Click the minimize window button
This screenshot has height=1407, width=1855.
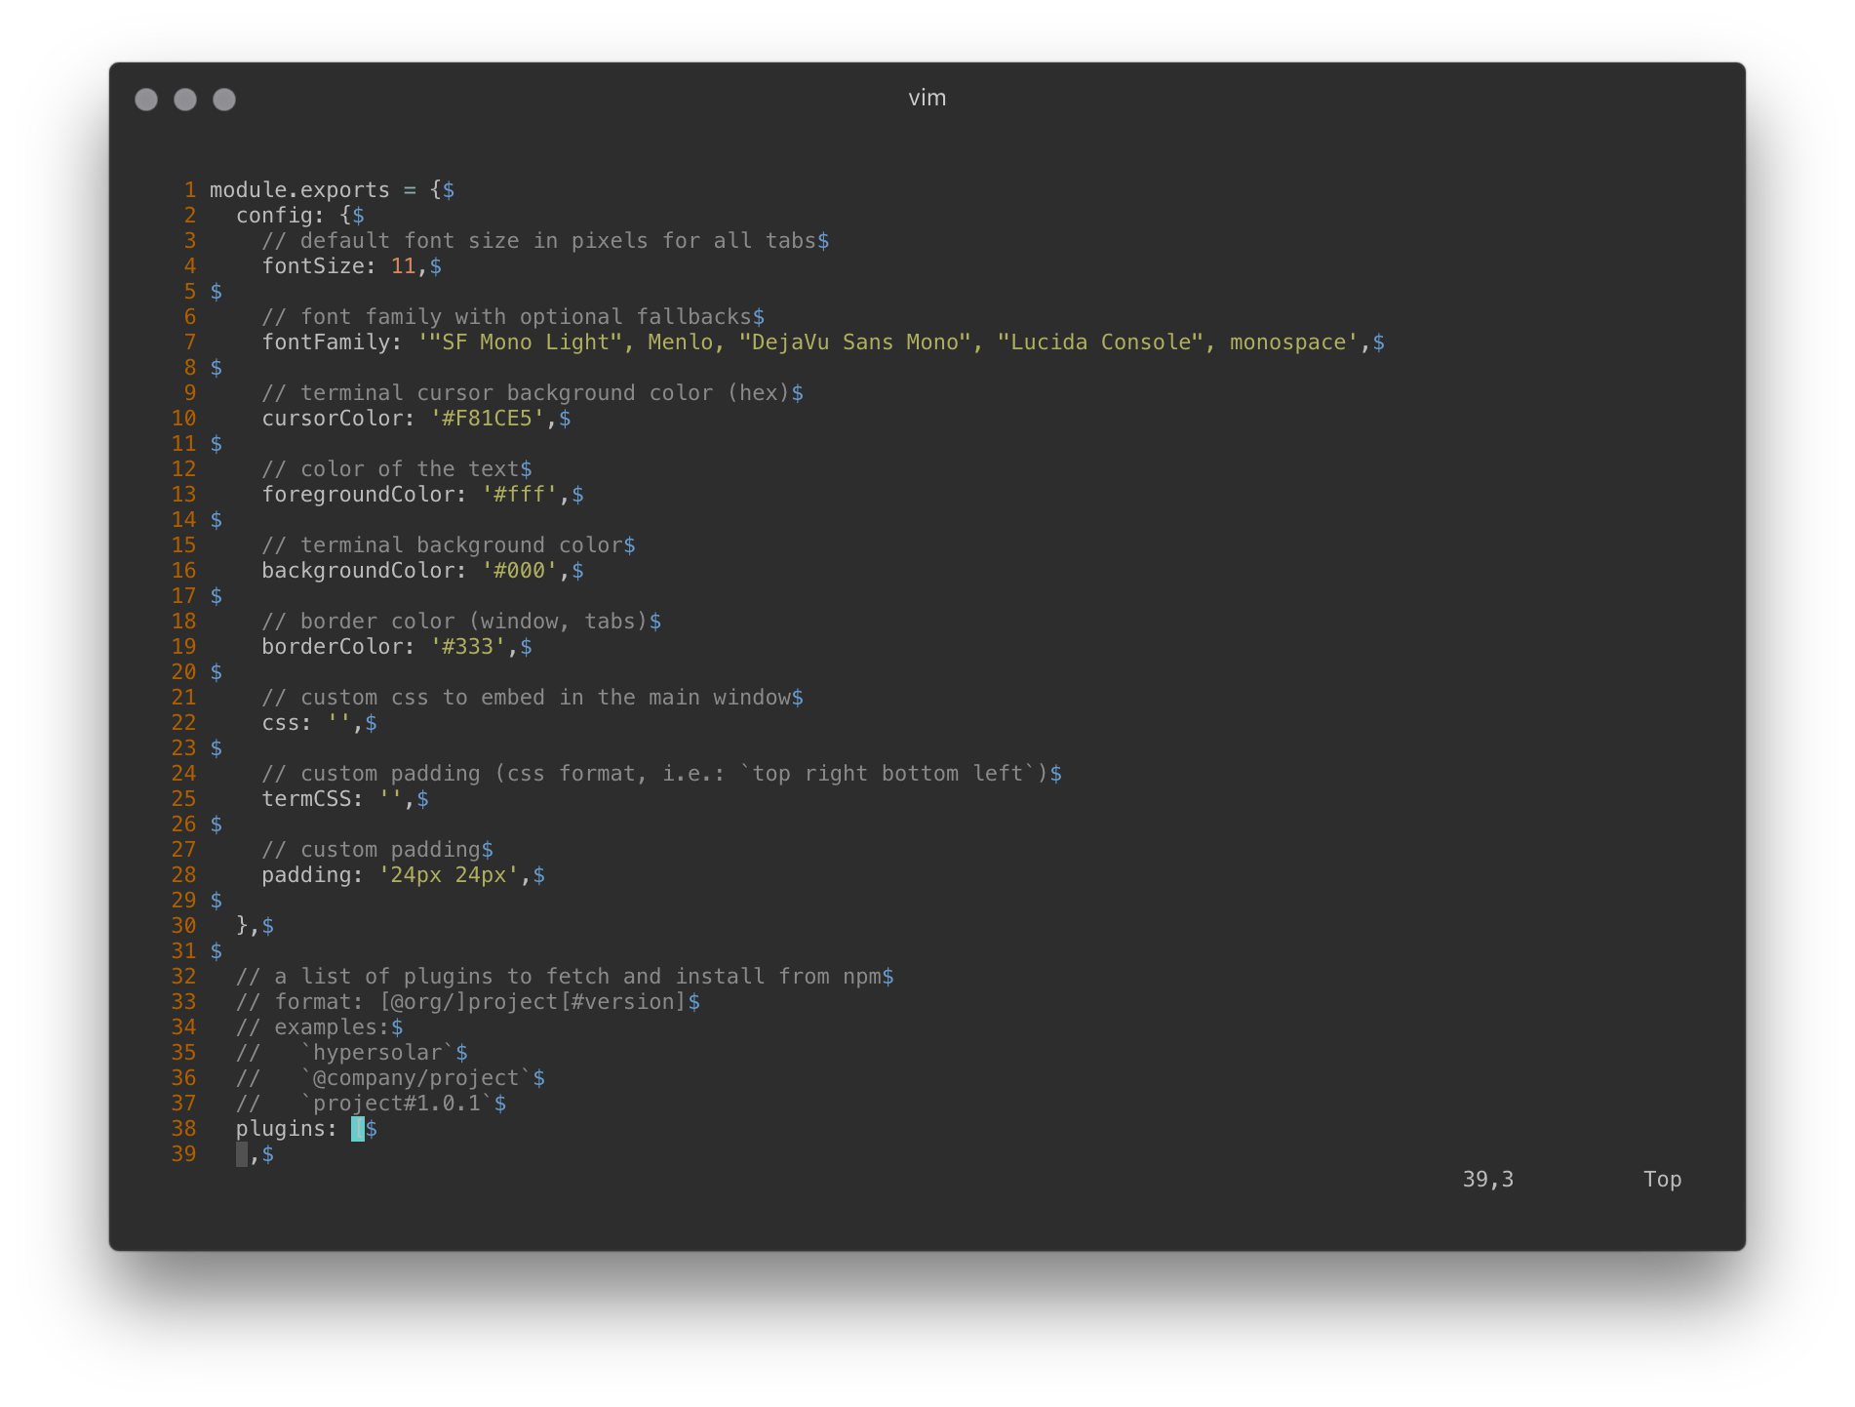(x=185, y=100)
